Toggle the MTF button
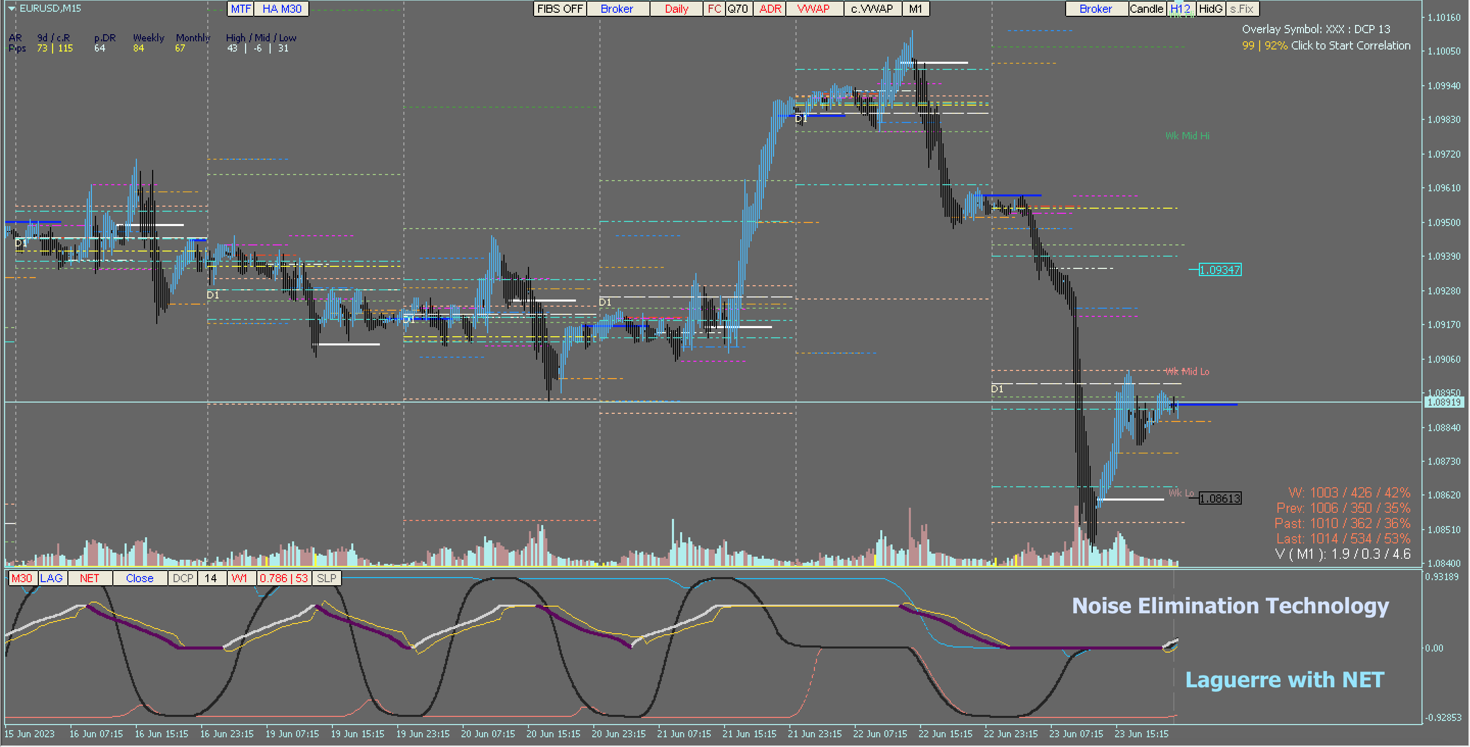This screenshot has height=747, width=1470. [x=241, y=9]
